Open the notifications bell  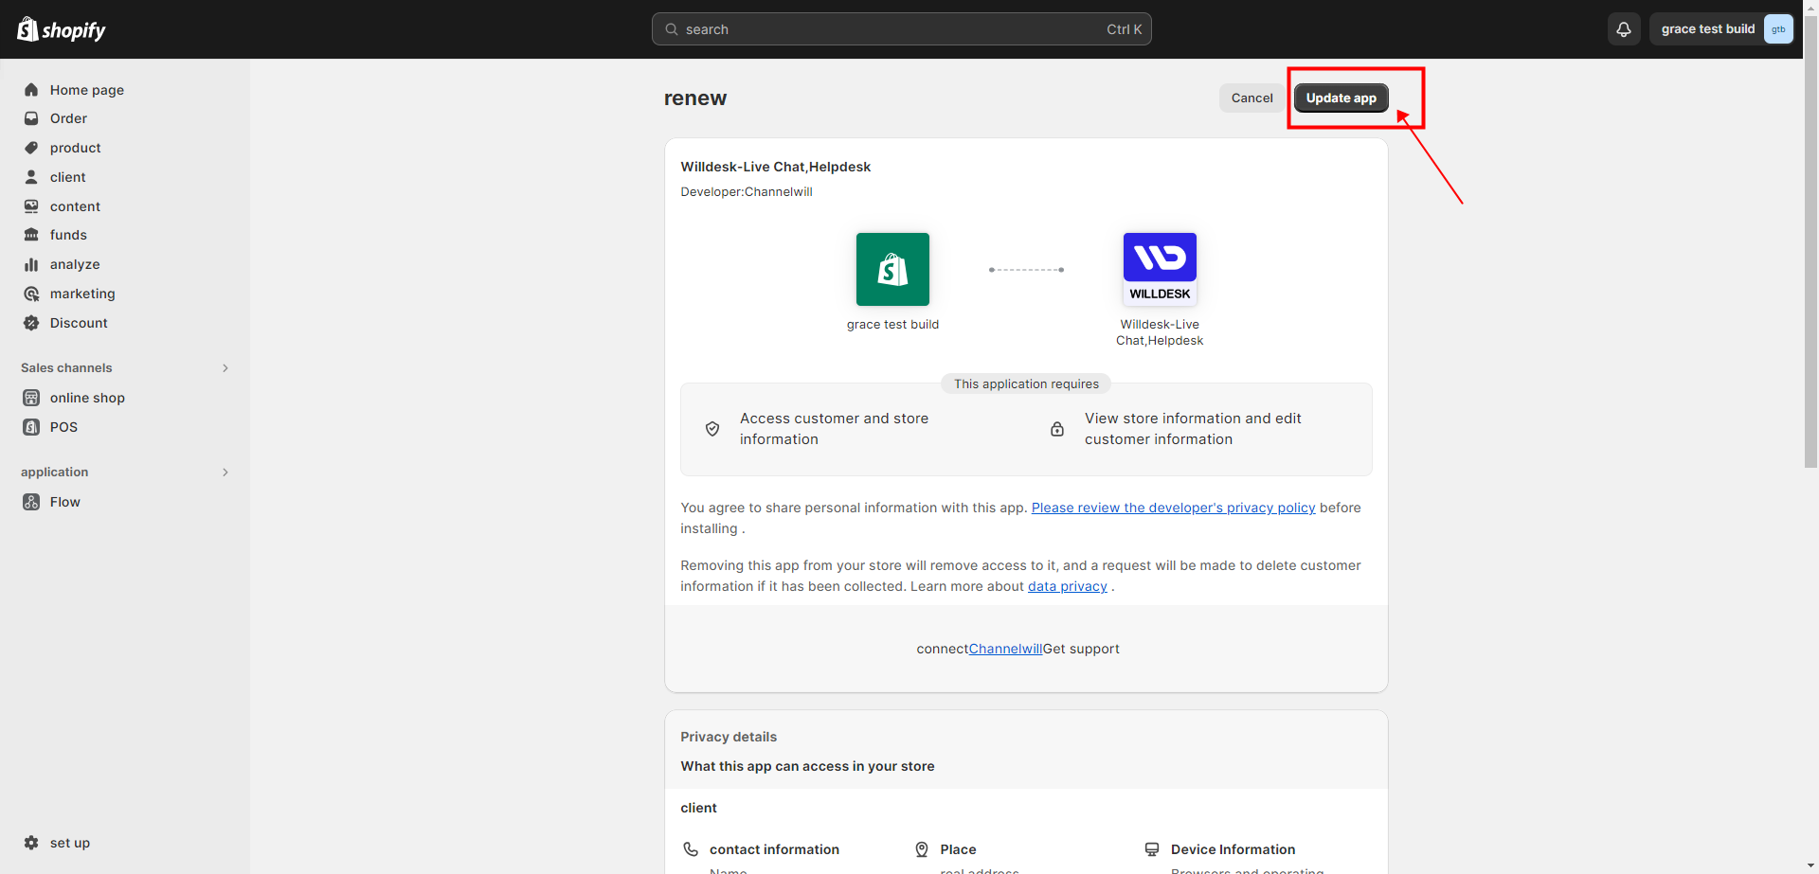tap(1624, 29)
